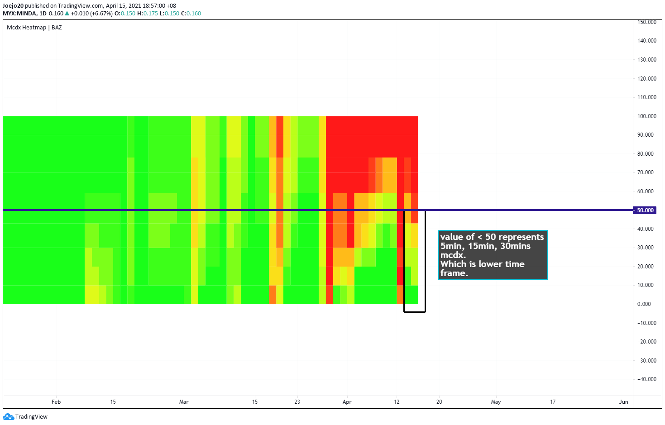Click the +0.010 (+6.67%) change value
665x425 pixels.
click(92, 14)
